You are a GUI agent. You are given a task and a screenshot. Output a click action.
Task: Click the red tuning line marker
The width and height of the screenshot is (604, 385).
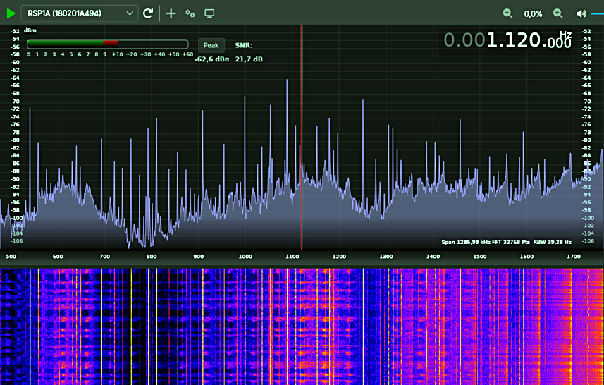coord(302,141)
